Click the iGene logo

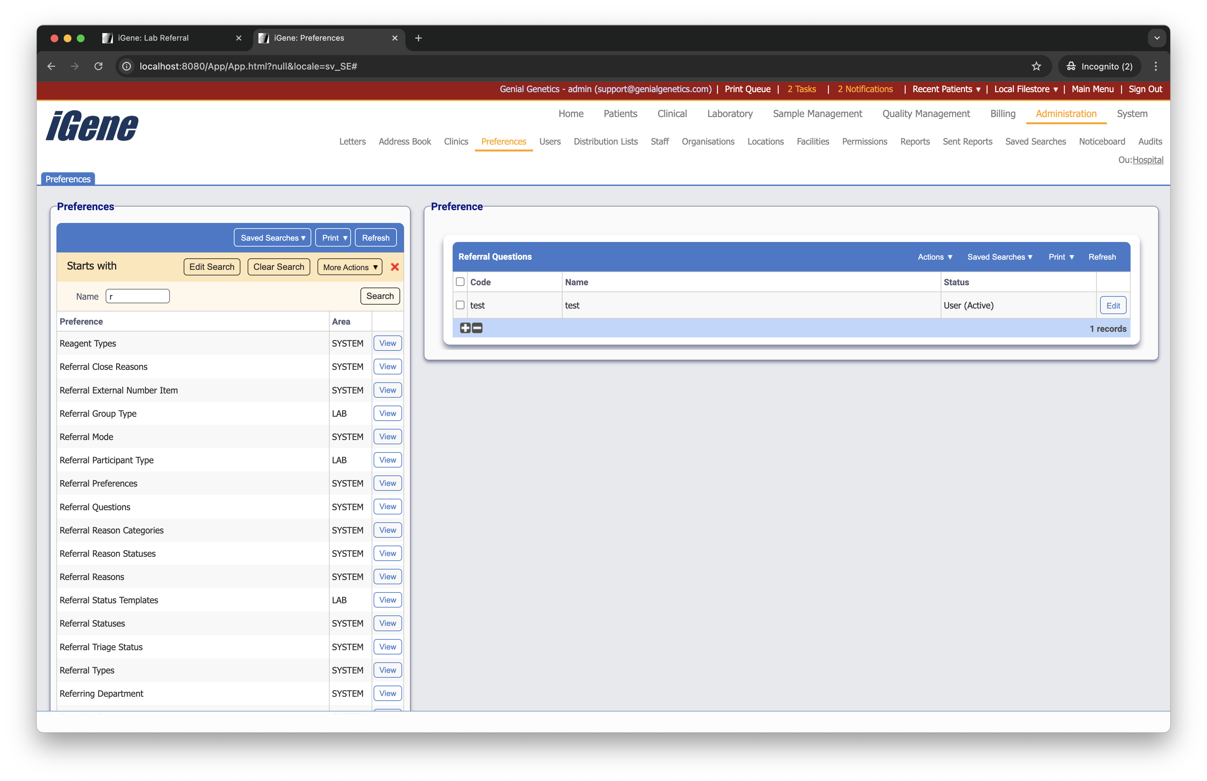coord(92,126)
